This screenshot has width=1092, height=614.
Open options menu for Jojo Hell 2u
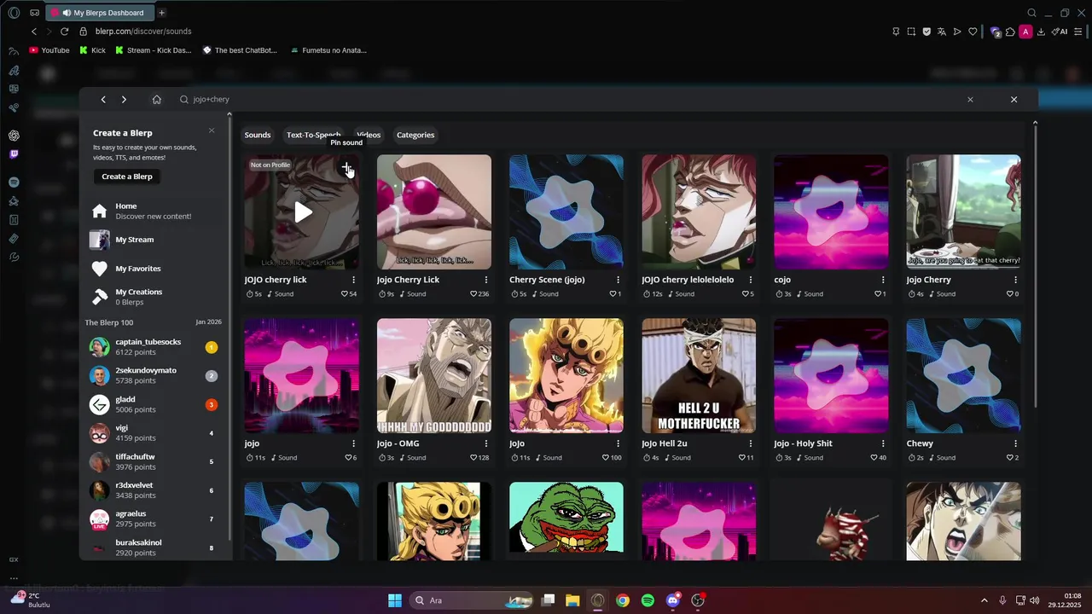tap(751, 443)
